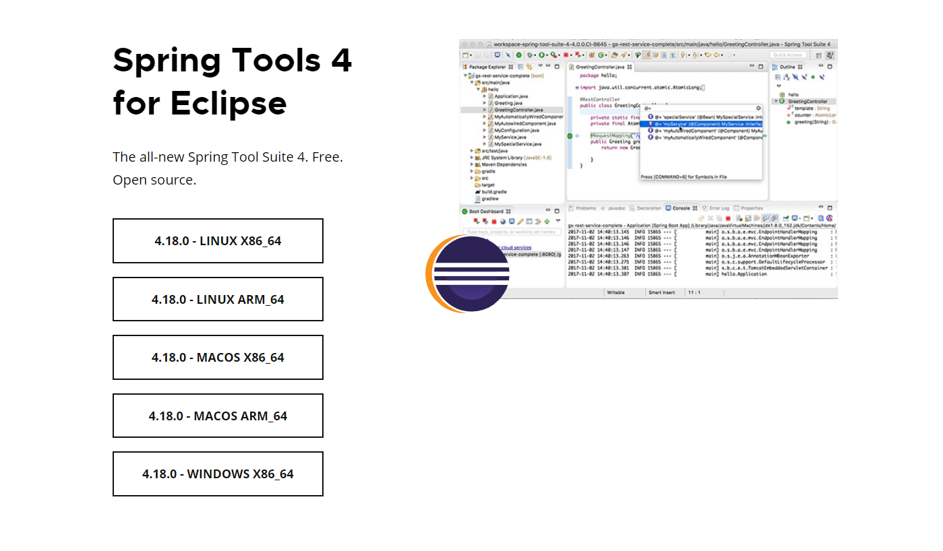Download 4.18.0 - MACOS ARM_64 build
The width and height of the screenshot is (943, 551).
click(x=218, y=416)
